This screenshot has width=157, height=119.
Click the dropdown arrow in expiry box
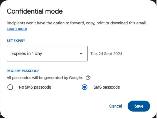(x=81, y=54)
